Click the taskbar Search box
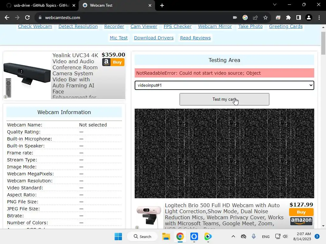The height and width of the screenshot is (244, 326). (142, 236)
